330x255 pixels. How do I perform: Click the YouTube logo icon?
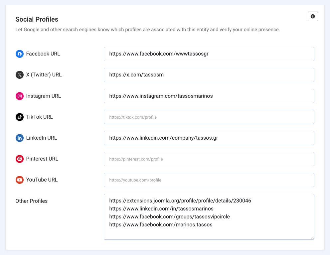pyautogui.click(x=20, y=180)
